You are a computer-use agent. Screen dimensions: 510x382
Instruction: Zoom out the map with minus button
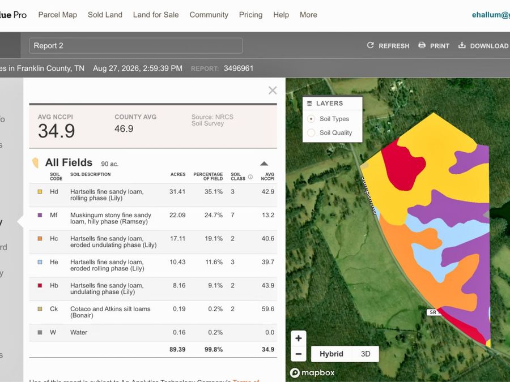299,354
